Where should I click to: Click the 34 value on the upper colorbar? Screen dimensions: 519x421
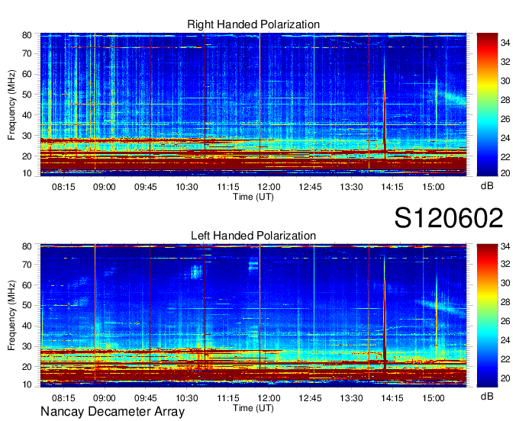coord(505,43)
